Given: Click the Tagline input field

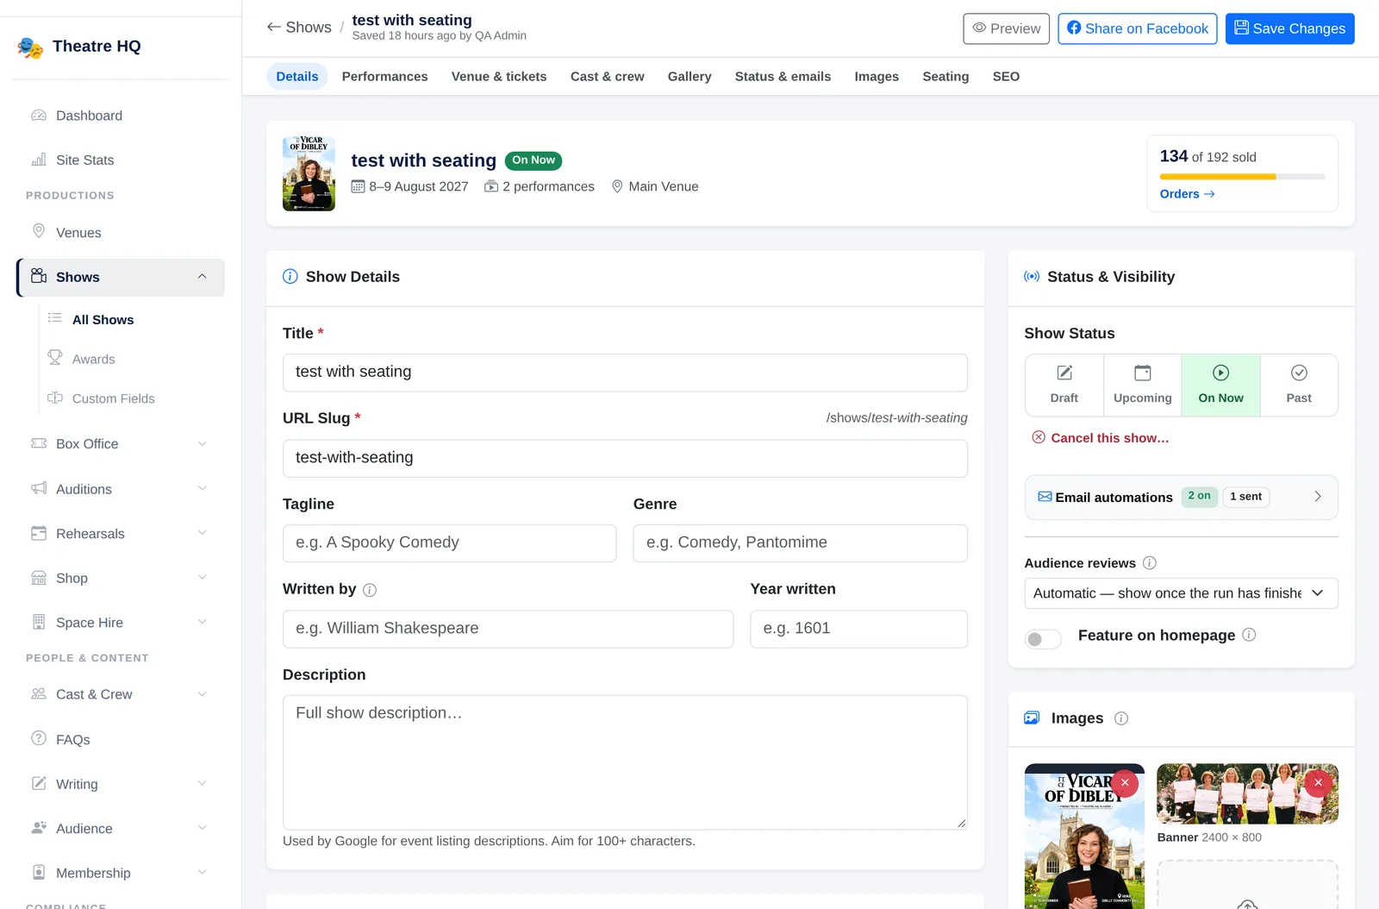Looking at the screenshot, I should pos(449,543).
